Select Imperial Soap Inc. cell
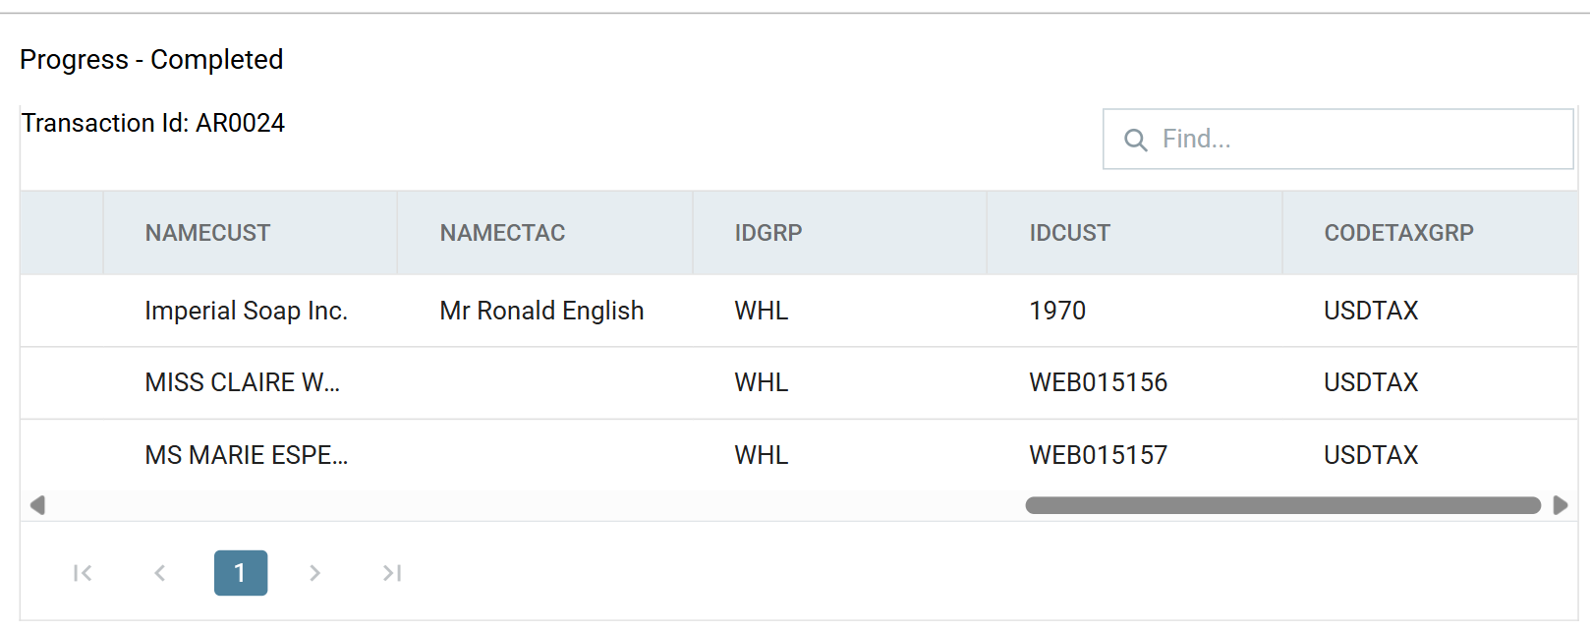Image resolution: width=1590 pixels, height=631 pixels. click(246, 311)
